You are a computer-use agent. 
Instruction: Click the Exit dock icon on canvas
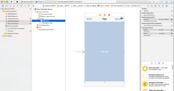(x=109, y=15)
